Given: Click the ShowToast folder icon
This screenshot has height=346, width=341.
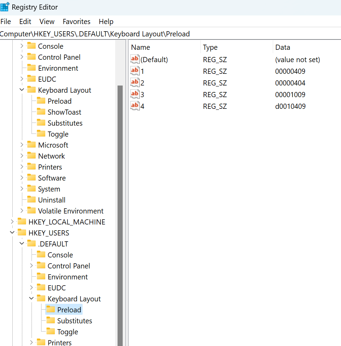Looking at the screenshot, I should [x=41, y=112].
